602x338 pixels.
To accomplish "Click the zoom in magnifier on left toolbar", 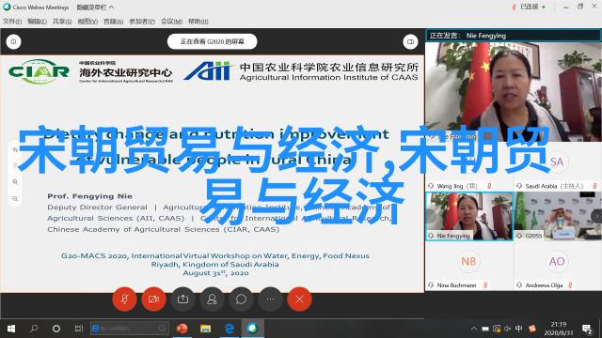I will click(x=15, y=182).
